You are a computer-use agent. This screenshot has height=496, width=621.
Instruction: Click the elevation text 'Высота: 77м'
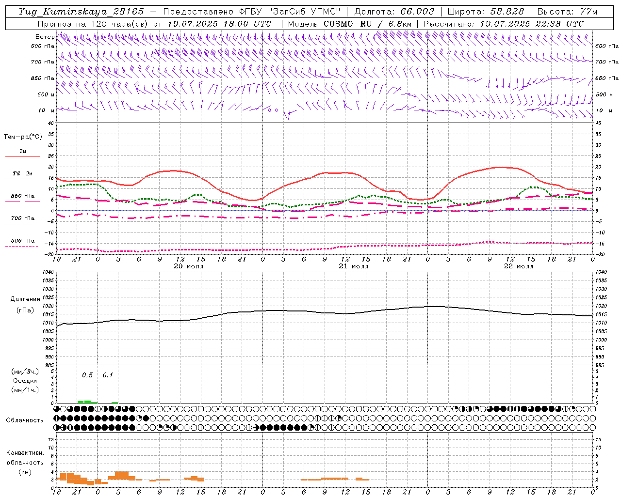pyautogui.click(x=567, y=12)
